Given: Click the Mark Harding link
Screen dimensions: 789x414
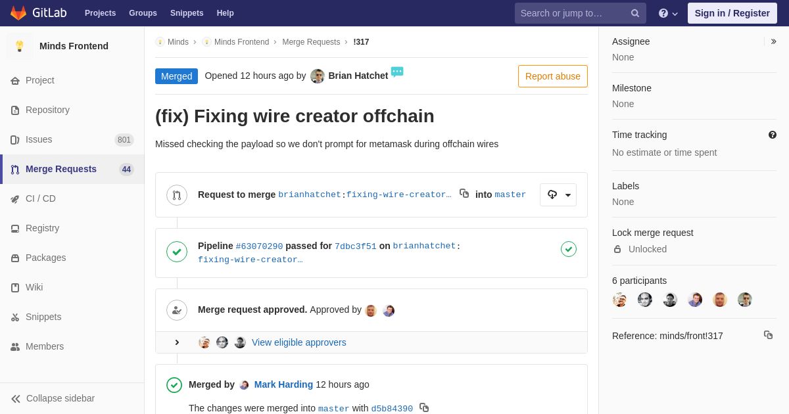Looking at the screenshot, I should tap(283, 384).
